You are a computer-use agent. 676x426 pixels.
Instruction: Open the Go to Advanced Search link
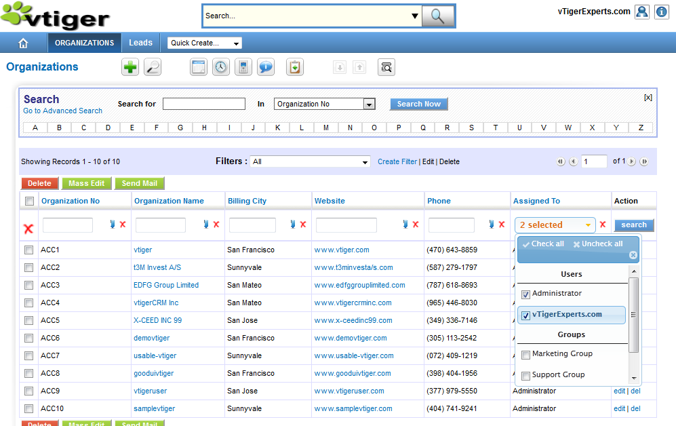pyautogui.click(x=63, y=111)
